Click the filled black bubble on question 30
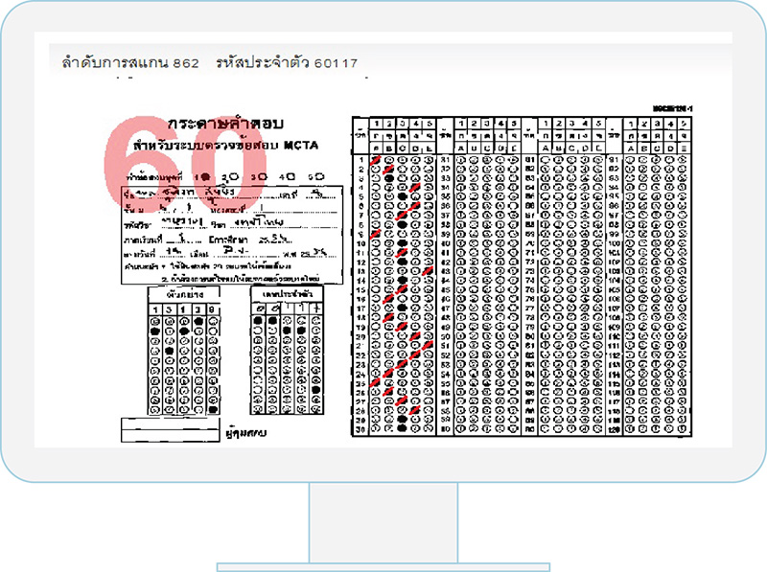This screenshot has height=572, width=767. [x=402, y=429]
